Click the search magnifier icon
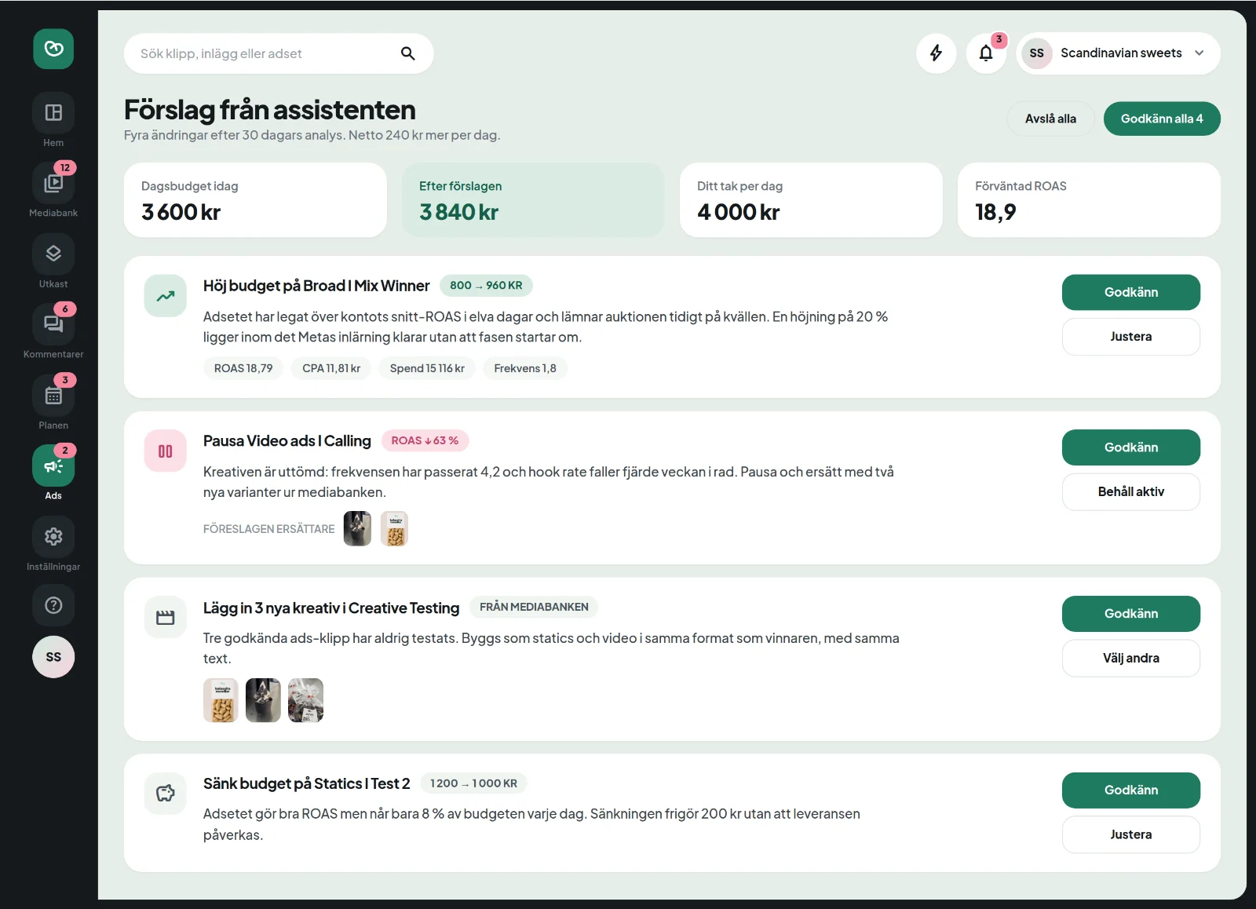 (x=407, y=53)
